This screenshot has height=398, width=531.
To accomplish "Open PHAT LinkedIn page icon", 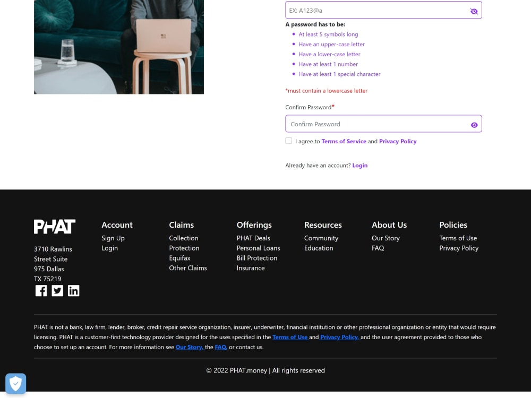I will click(x=73, y=291).
